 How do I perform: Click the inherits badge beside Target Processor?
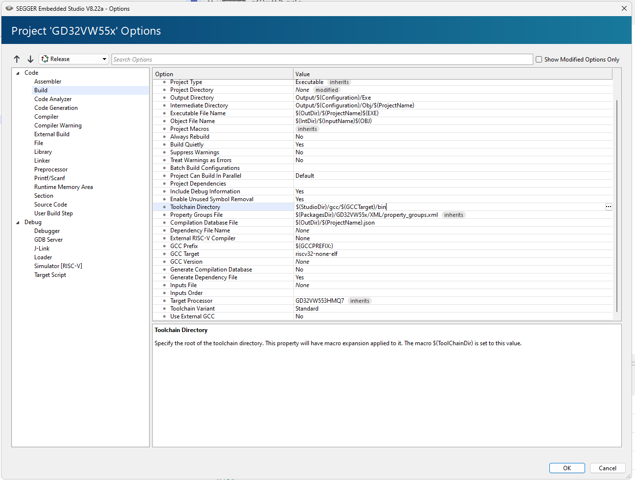360,301
